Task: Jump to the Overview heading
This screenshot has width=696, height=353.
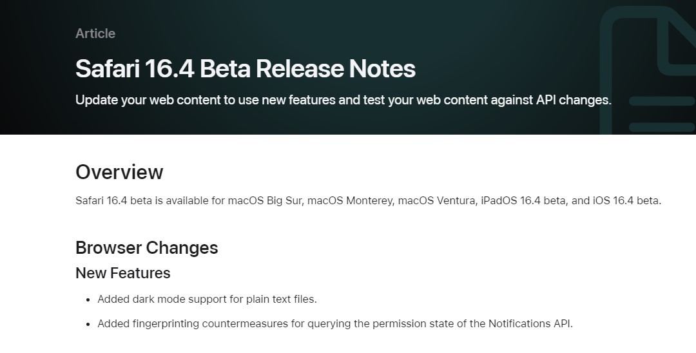Action: [119, 172]
